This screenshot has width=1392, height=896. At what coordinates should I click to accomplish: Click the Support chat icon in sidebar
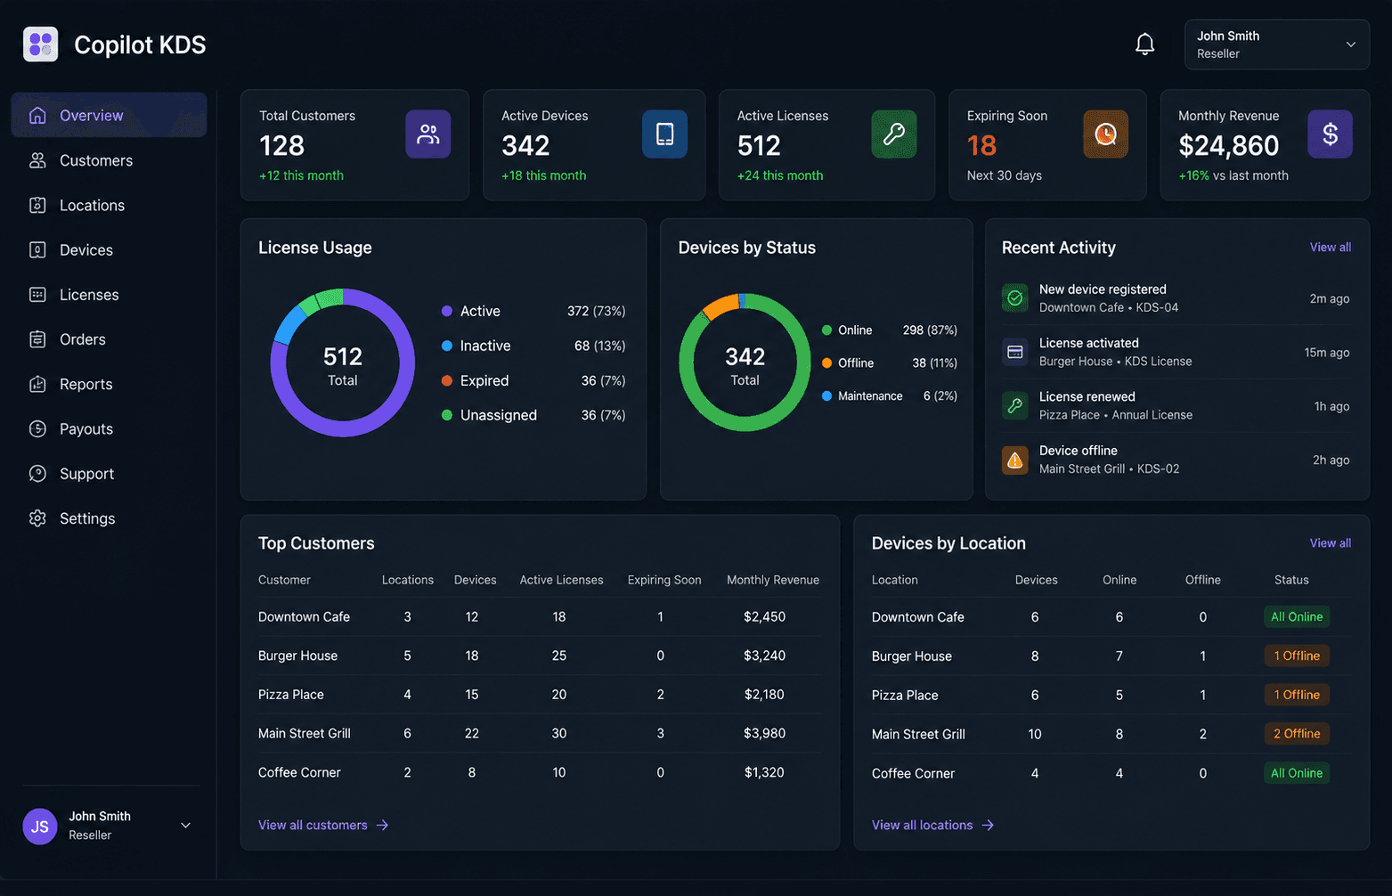click(37, 473)
